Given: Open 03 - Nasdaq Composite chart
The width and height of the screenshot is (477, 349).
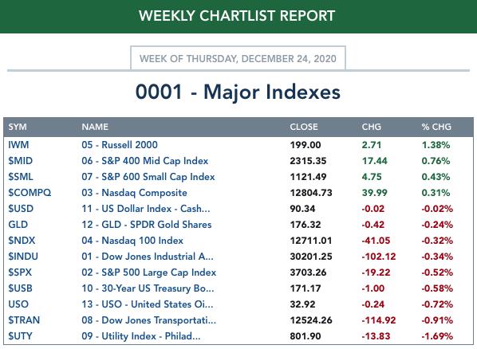Looking at the screenshot, I should (134, 193).
